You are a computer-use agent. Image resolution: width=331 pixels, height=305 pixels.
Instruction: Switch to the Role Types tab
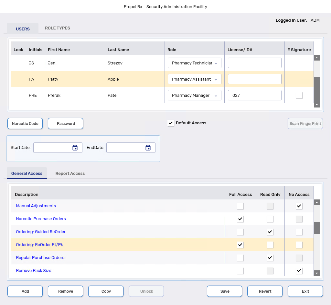coord(58,28)
